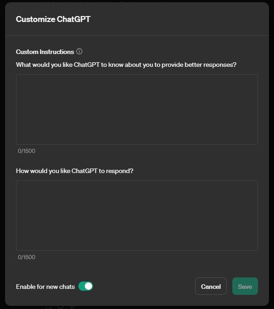Viewport: 274px width, 309px height.
Task: Click the 'Enable for new chats' label
Action: tap(45, 287)
